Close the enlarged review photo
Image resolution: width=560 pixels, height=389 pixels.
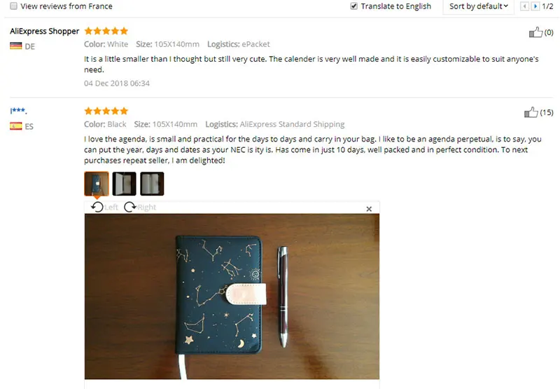369,209
